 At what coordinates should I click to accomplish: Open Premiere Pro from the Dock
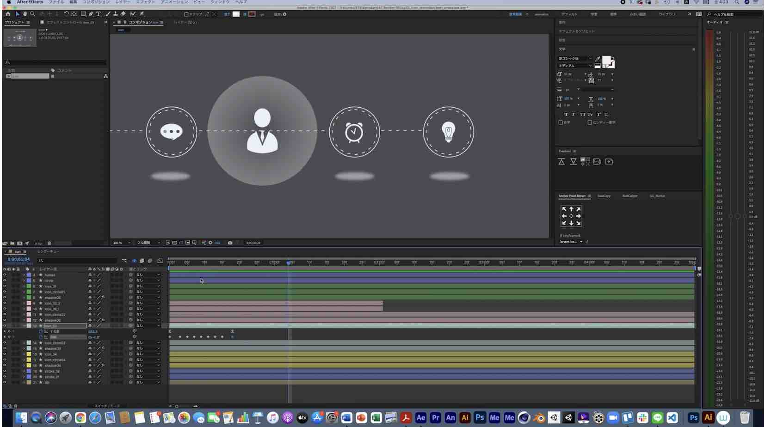(435, 417)
